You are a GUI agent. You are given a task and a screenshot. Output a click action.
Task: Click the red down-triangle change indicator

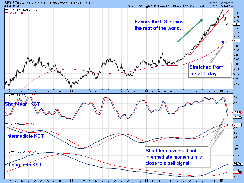[x=232, y=7]
